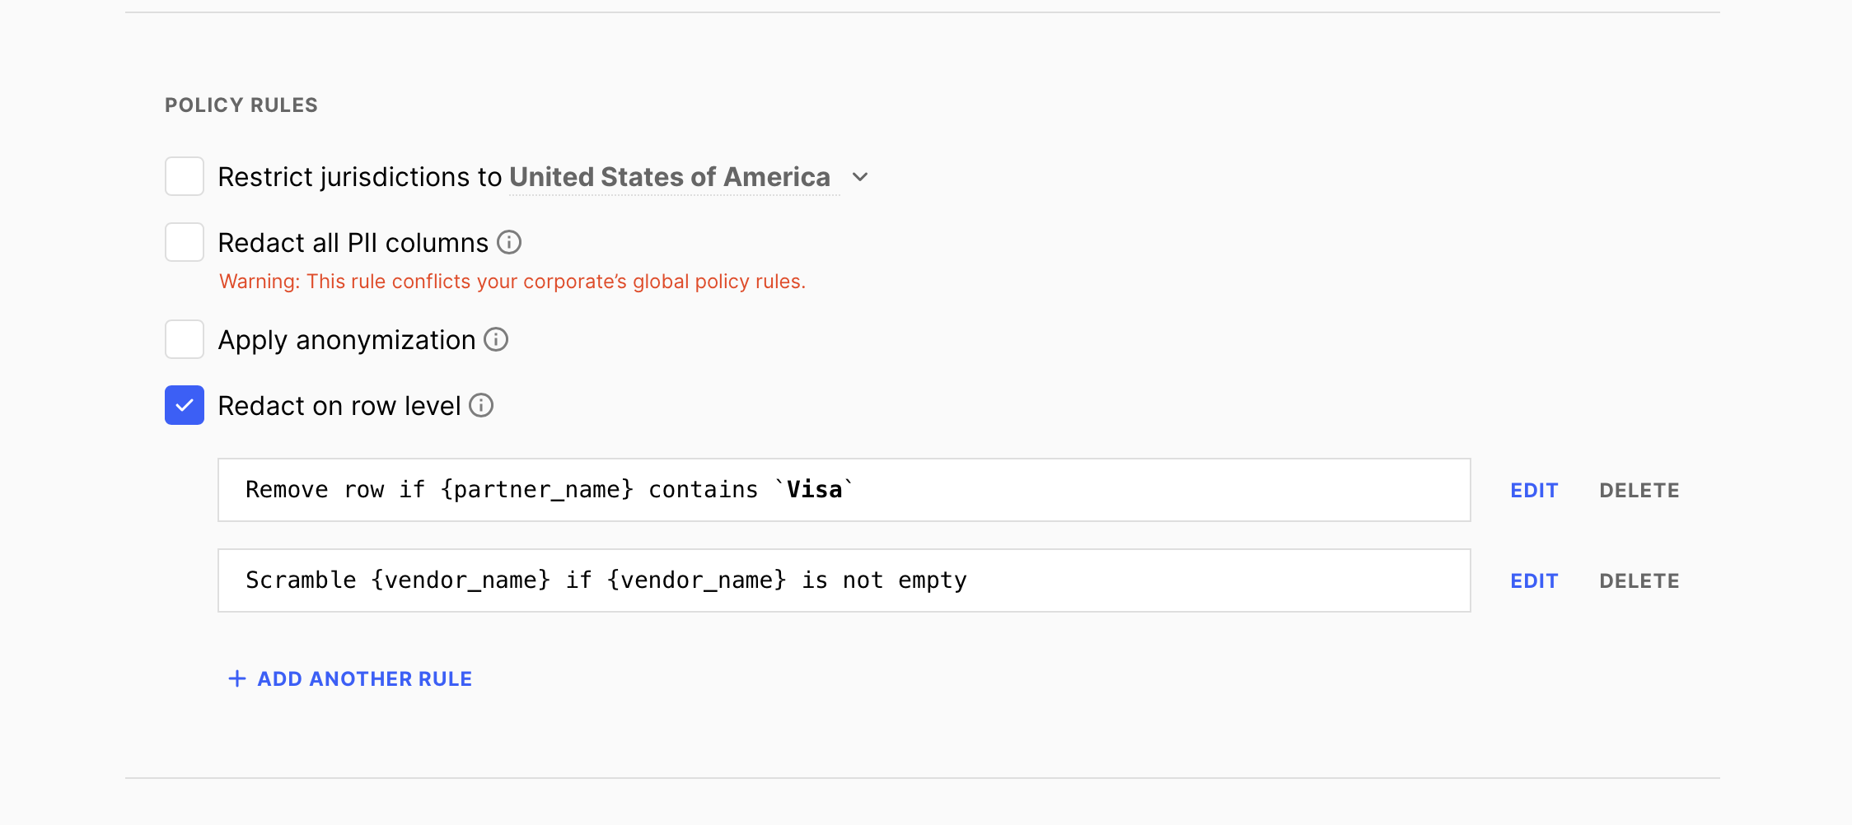Delete the vendor_name scramble rule
This screenshot has height=825, width=1852.
click(x=1639, y=580)
